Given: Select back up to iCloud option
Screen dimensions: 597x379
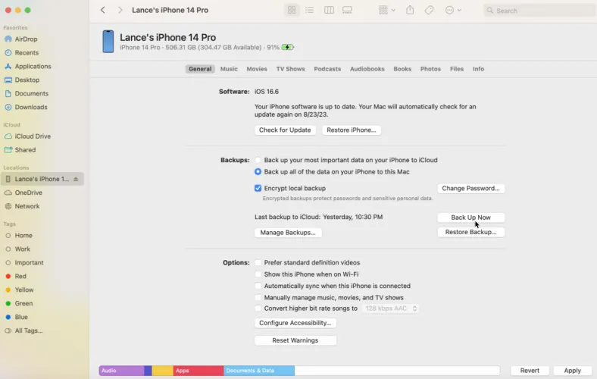Looking at the screenshot, I should click(x=258, y=161).
